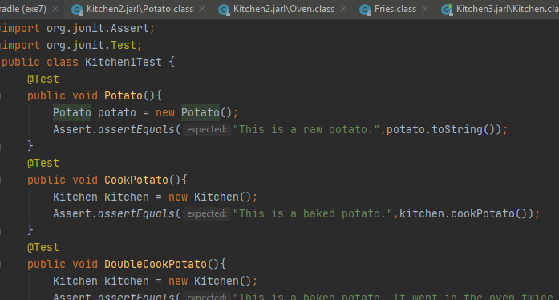Click the Potato method name declaration
This screenshot has width=559, height=300.
pos(124,95)
